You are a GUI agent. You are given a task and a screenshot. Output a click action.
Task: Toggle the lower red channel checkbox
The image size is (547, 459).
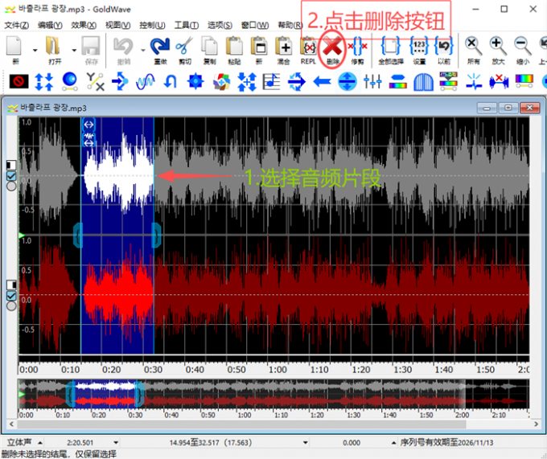coord(11,295)
